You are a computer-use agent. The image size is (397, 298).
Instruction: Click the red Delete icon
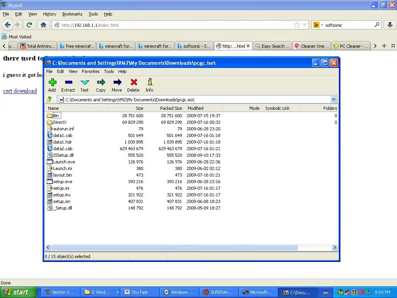click(133, 85)
